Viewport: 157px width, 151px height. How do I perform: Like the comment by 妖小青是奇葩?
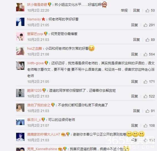pos(147,10)
